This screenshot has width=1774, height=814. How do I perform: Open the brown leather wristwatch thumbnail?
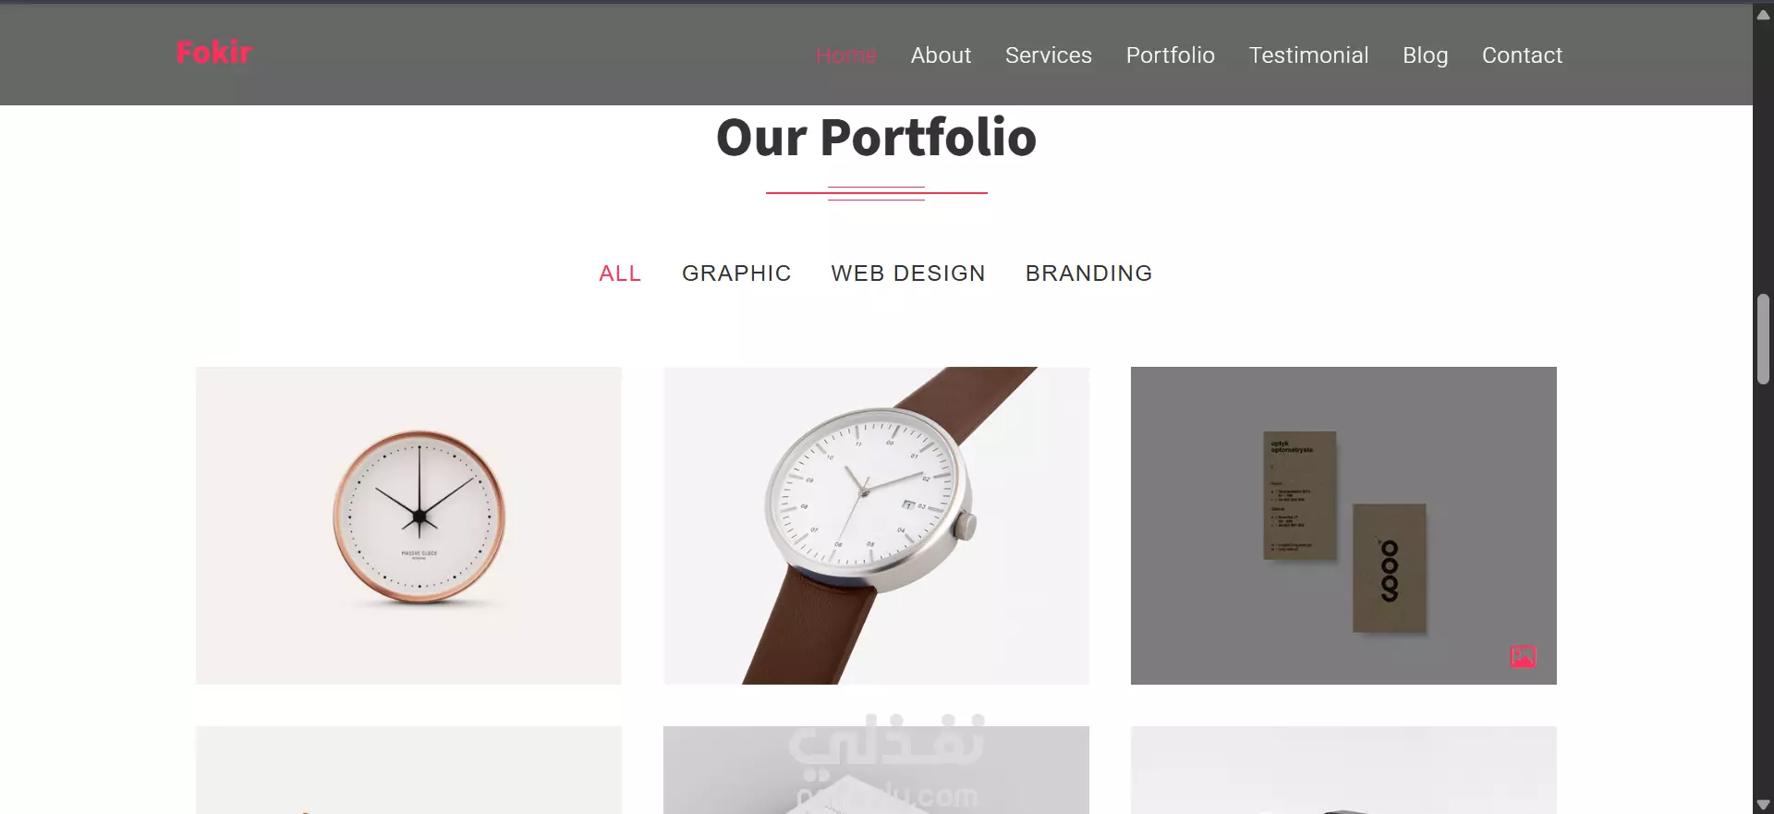pos(876,526)
